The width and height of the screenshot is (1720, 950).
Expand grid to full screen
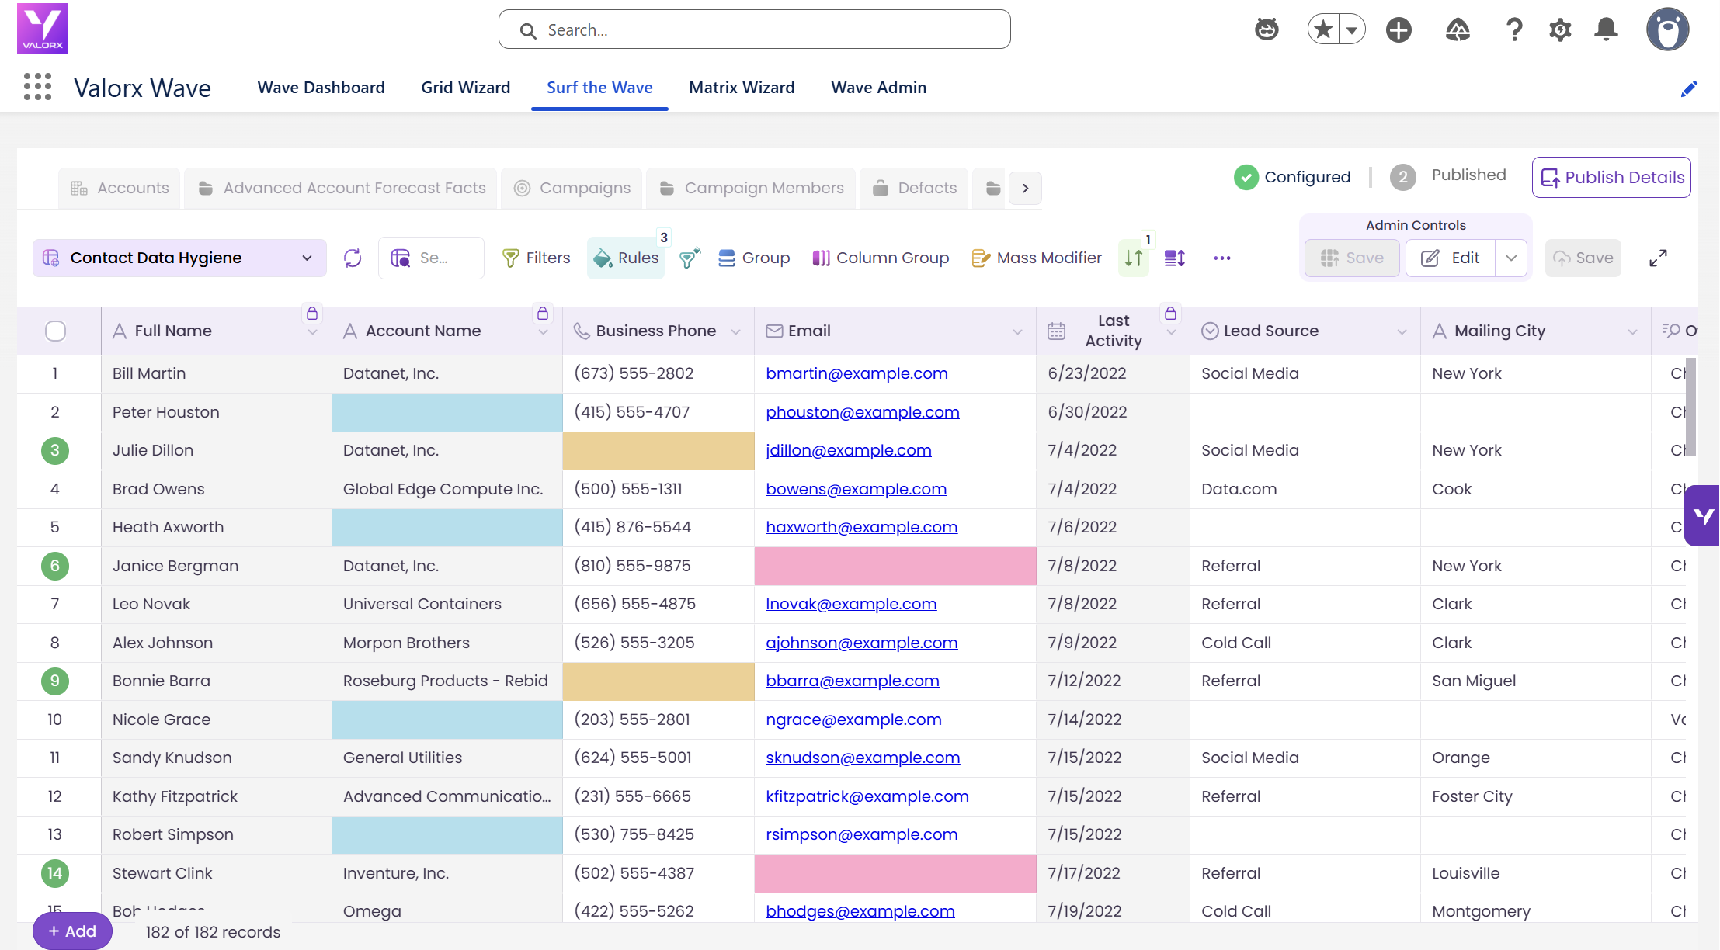tap(1658, 258)
